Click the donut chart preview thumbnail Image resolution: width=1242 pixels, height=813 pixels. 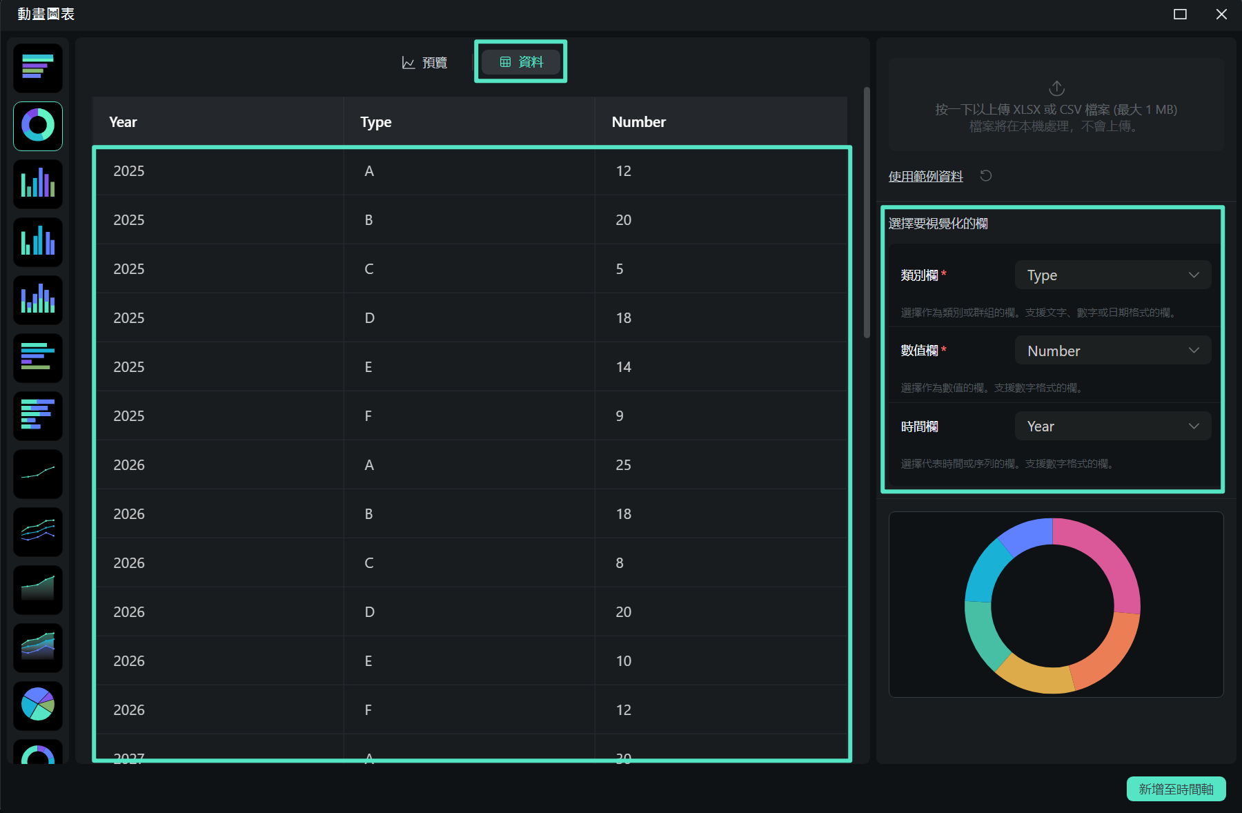(1056, 605)
